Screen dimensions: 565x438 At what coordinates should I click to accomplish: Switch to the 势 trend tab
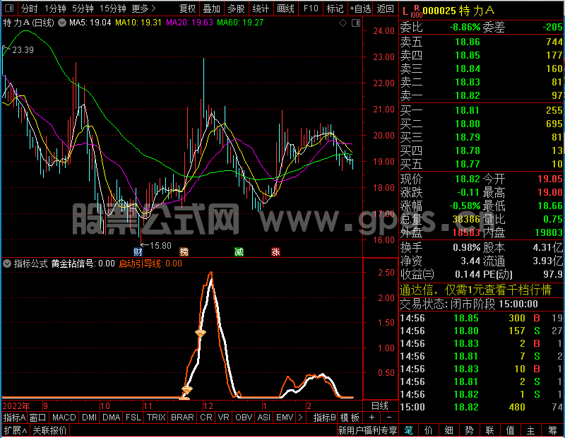click(x=469, y=430)
